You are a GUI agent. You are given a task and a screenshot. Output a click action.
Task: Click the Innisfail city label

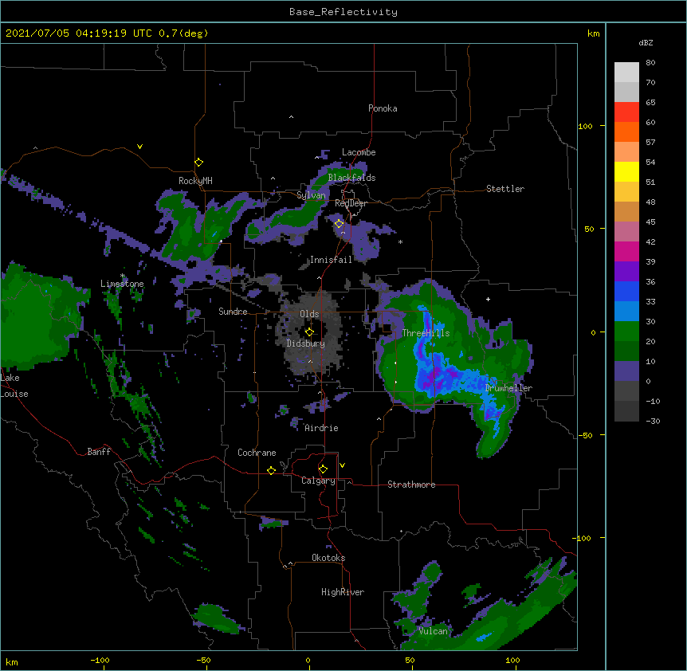331,260
